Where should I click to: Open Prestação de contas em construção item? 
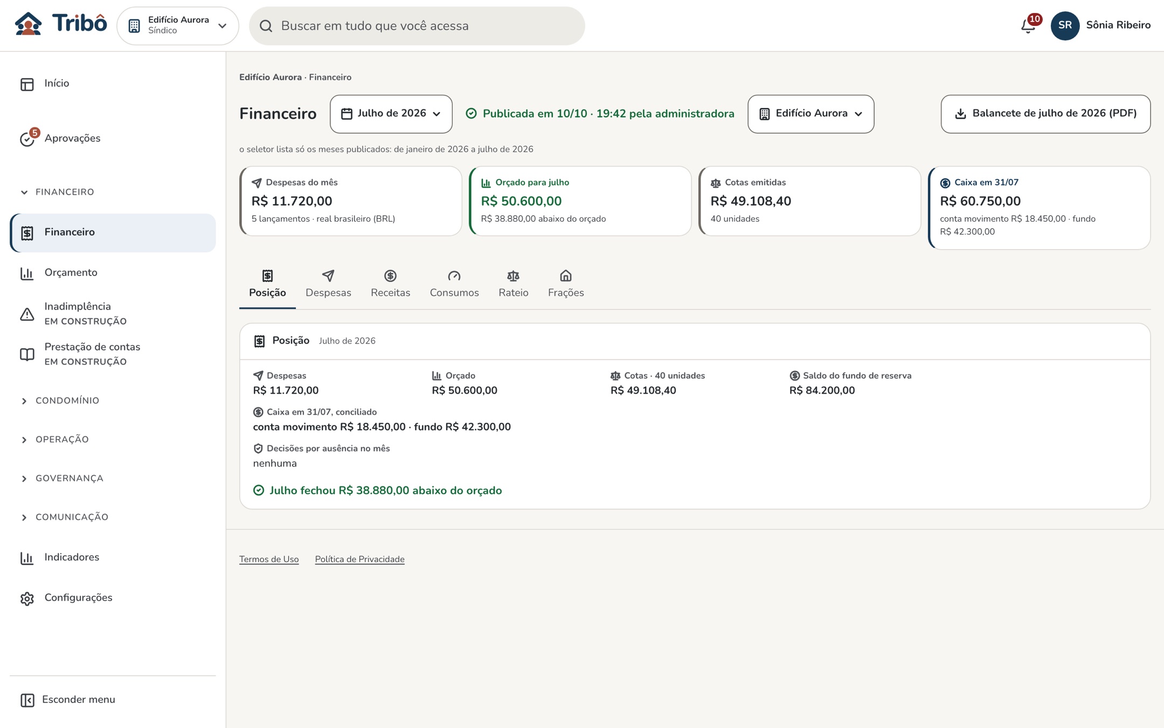[x=113, y=354]
